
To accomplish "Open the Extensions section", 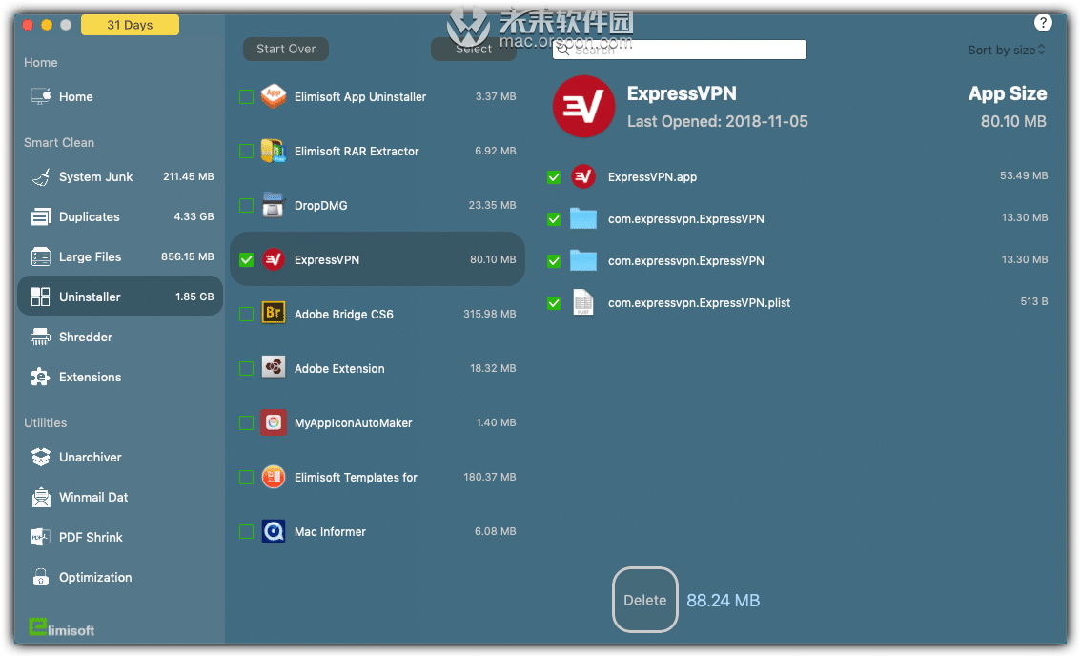I will pos(120,378).
